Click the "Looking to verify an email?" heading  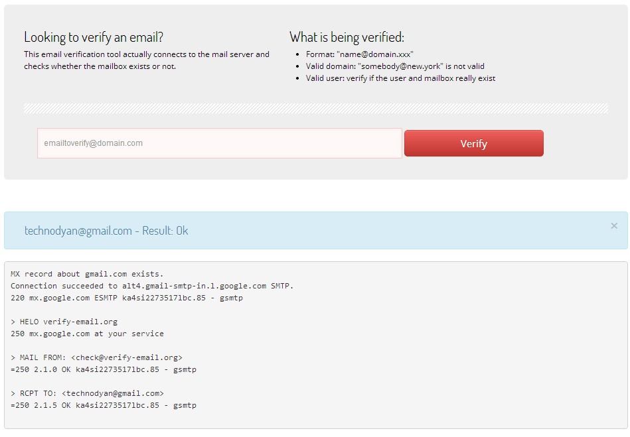(94, 37)
